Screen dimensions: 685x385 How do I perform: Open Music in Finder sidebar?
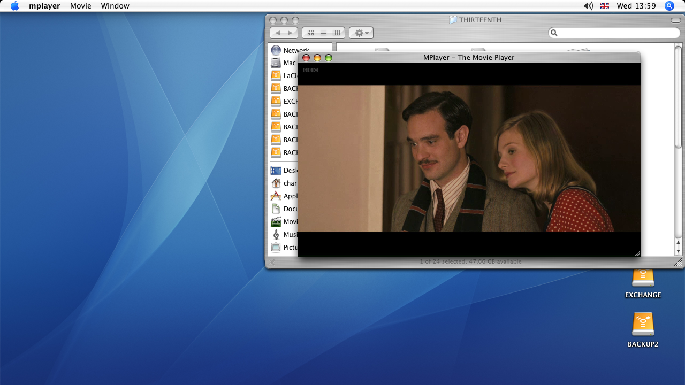(284, 234)
